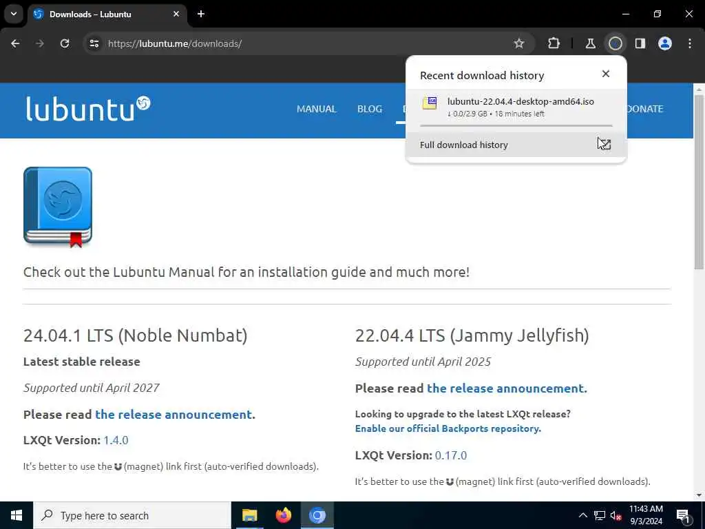The height and width of the screenshot is (529, 705).
Task: Open the DONATE navigation item
Action: 644,109
